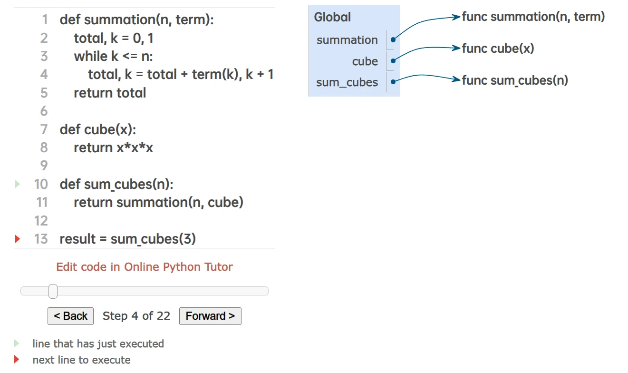Click the red arrow in the legend

click(17, 360)
